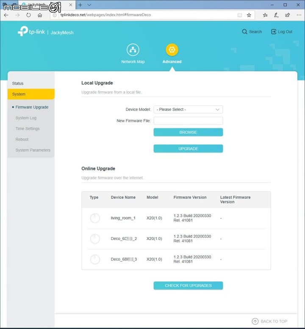
Task: Click the Latest Firmware Version column header
Action: coord(235,200)
